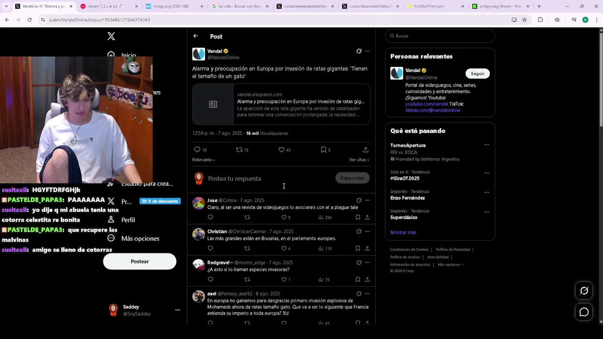
Task: Open a new browser tab
Action: pos(539,6)
